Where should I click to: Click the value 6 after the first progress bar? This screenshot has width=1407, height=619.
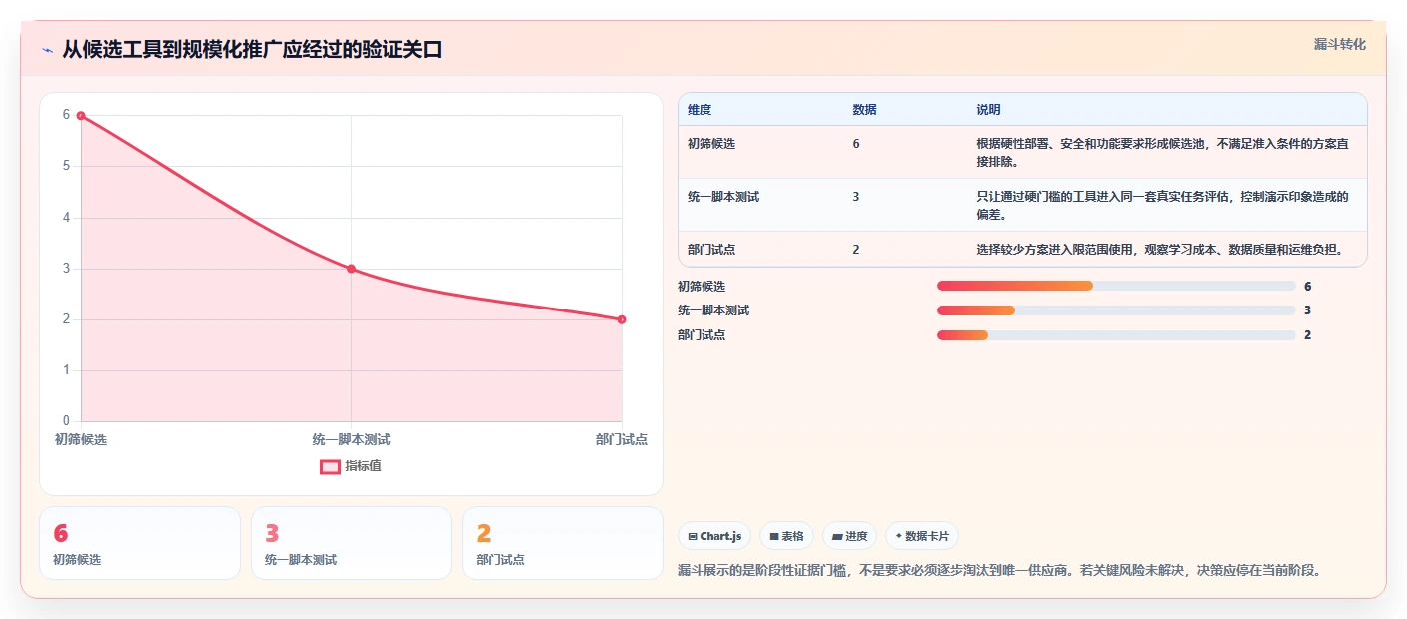1307,286
